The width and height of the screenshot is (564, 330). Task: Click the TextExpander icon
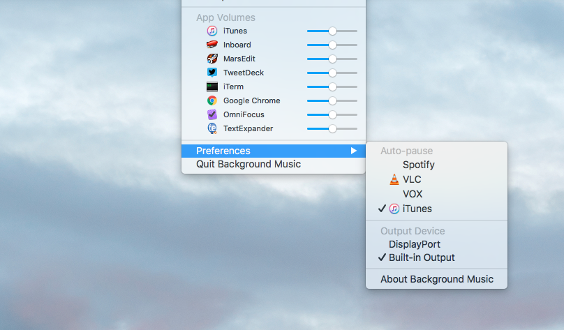tap(212, 128)
